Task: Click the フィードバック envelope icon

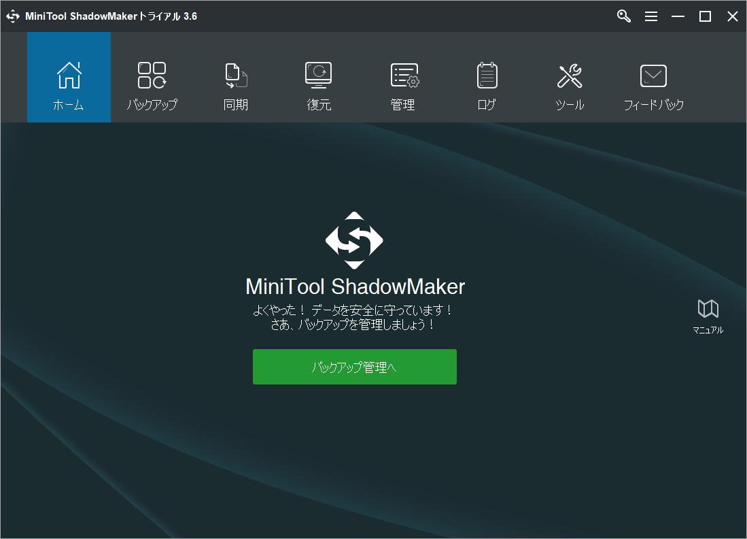Action: pyautogui.click(x=653, y=76)
